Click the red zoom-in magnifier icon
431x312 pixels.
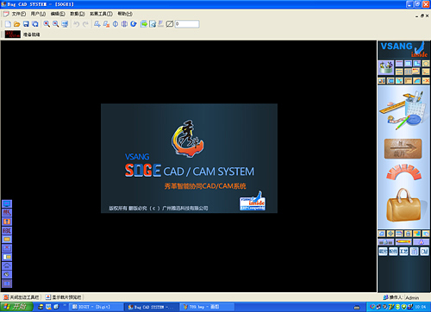(47, 24)
